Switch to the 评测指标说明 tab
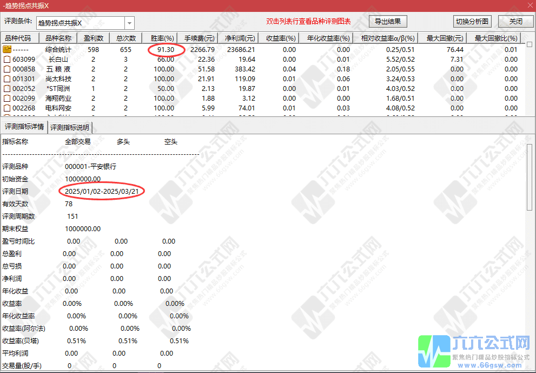The height and width of the screenshot is (373, 536). 70,127
